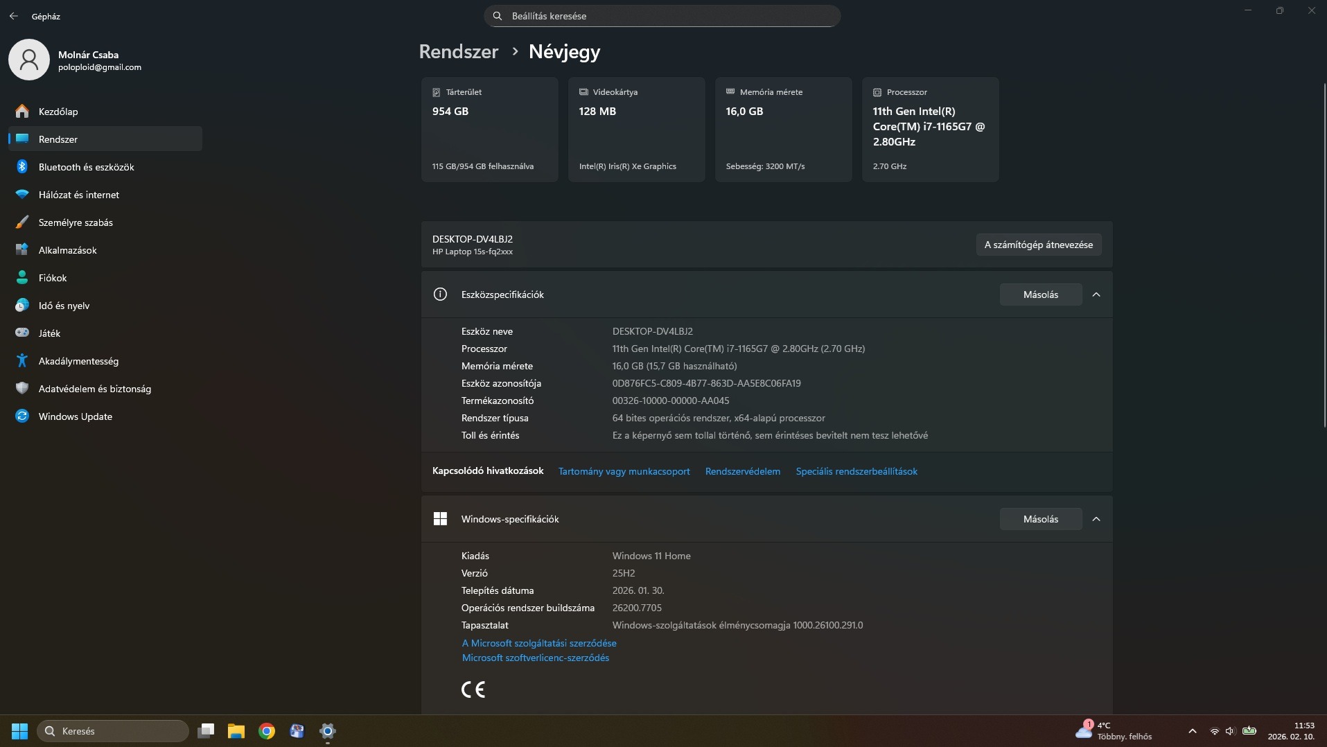Click the search magnifier icon in settings
This screenshot has height=747, width=1327.
[x=498, y=16]
